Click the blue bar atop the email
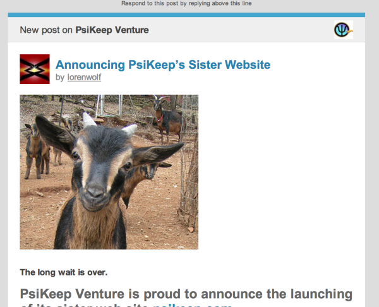The width and height of the screenshot is (379, 307). 186,15
